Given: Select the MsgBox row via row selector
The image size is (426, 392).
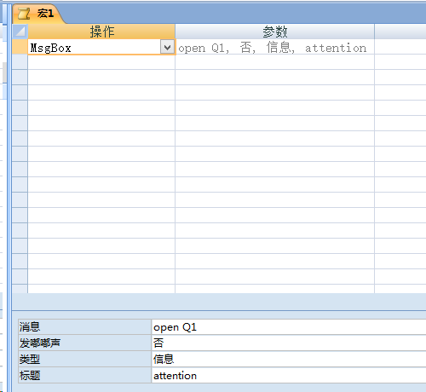Looking at the screenshot, I should [x=20, y=47].
